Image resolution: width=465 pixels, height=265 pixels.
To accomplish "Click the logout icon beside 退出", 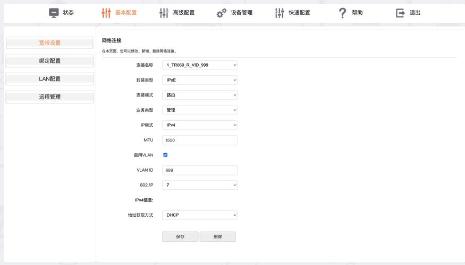I will [x=400, y=13].
